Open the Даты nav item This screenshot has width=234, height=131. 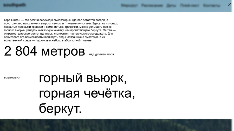[x=171, y=5]
